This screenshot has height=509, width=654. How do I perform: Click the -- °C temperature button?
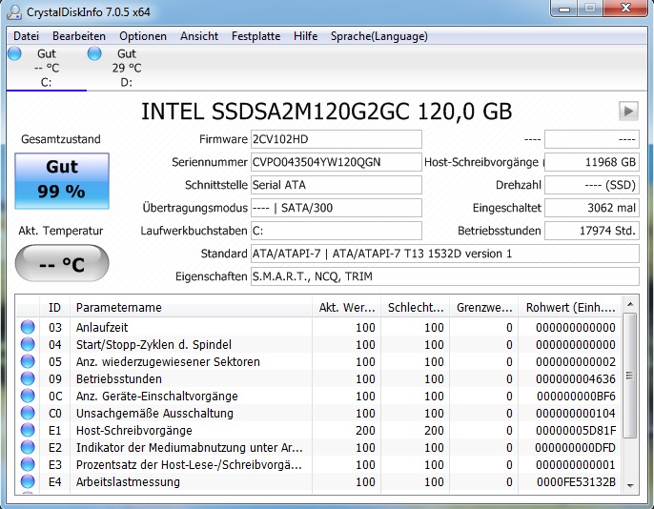tap(62, 263)
